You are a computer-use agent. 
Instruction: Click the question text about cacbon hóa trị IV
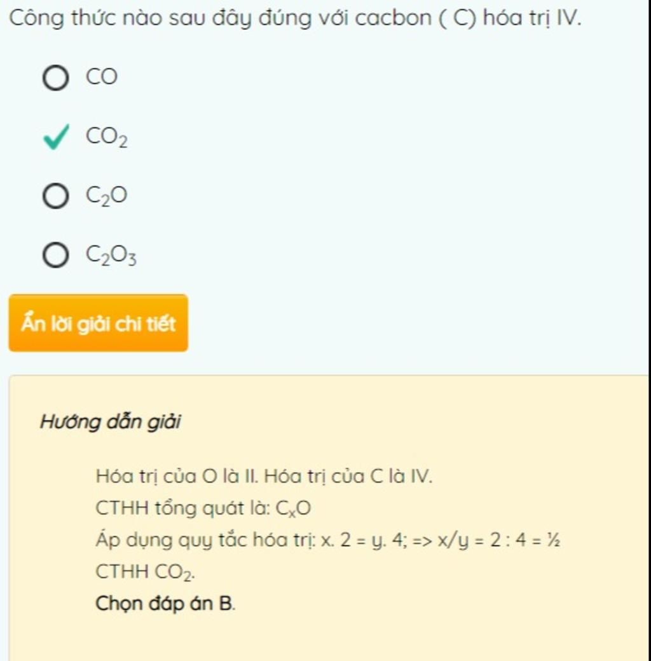pyautogui.click(x=295, y=18)
